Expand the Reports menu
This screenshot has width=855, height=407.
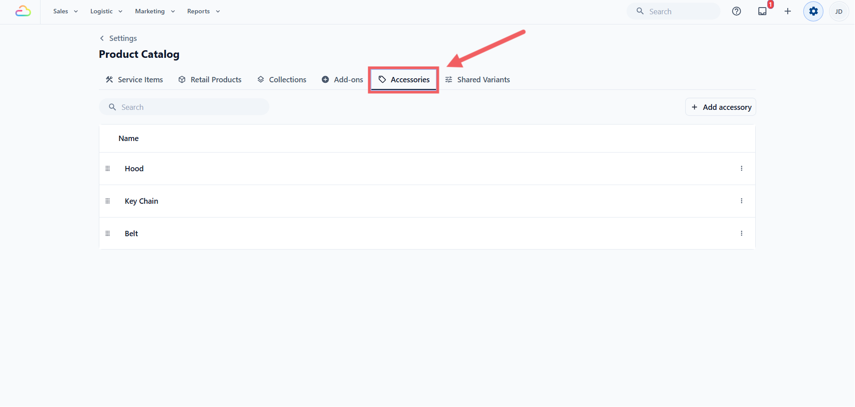[x=204, y=11]
